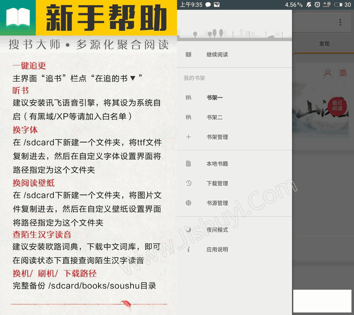The height and width of the screenshot is (315, 354).
Task: Tap the 查陌生汉字读音 heading
Action: click(x=42, y=234)
